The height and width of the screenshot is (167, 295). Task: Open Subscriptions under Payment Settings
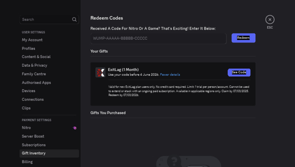pyautogui.click(x=34, y=145)
